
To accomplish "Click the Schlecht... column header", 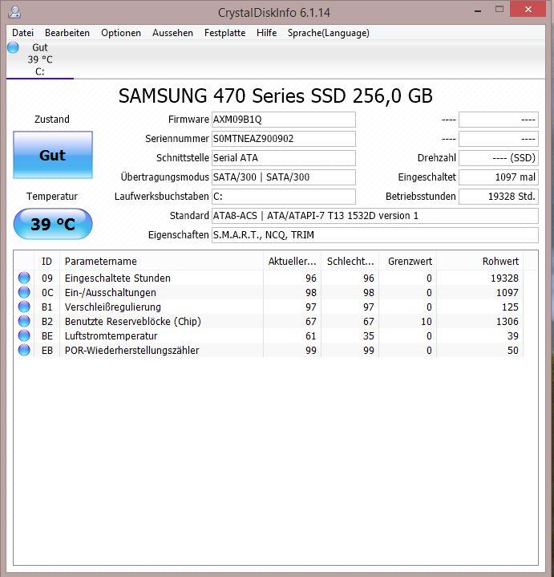I will point(350,262).
